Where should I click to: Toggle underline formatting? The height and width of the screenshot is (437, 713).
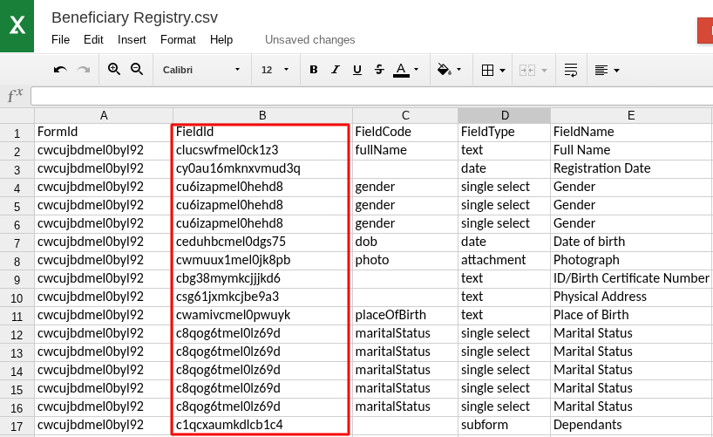click(x=357, y=70)
